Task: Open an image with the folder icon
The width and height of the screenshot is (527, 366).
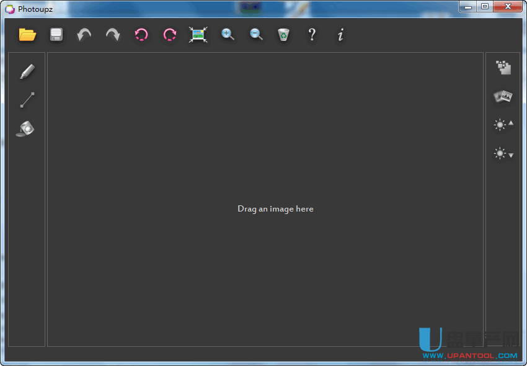Action: pos(27,35)
